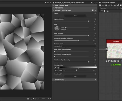This screenshot has height=101, width=122.
Task: Click the Flat Slope Color value 0.5 field
Action: [x=94, y=70]
